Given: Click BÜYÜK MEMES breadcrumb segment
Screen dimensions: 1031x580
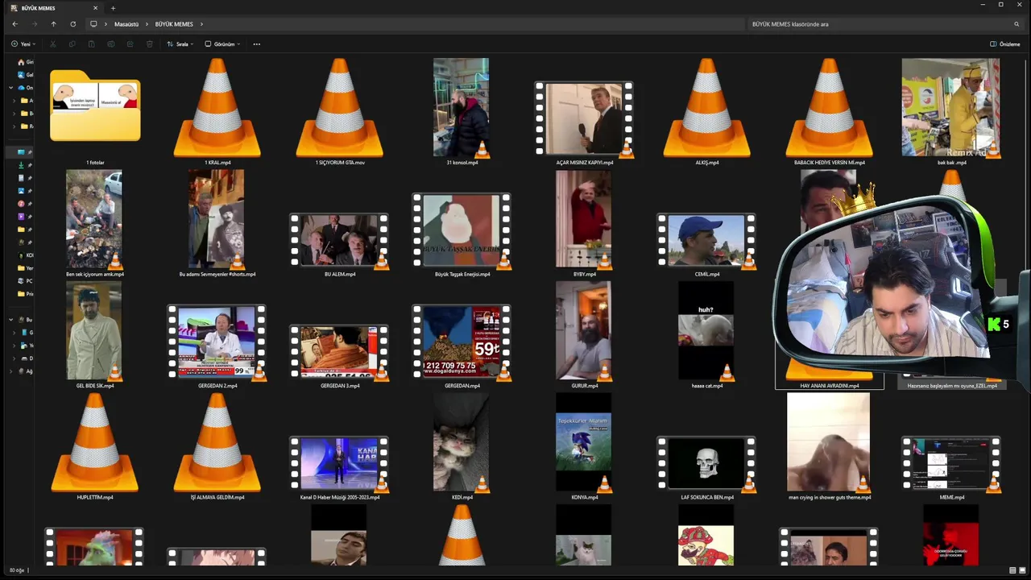Looking at the screenshot, I should (x=174, y=24).
